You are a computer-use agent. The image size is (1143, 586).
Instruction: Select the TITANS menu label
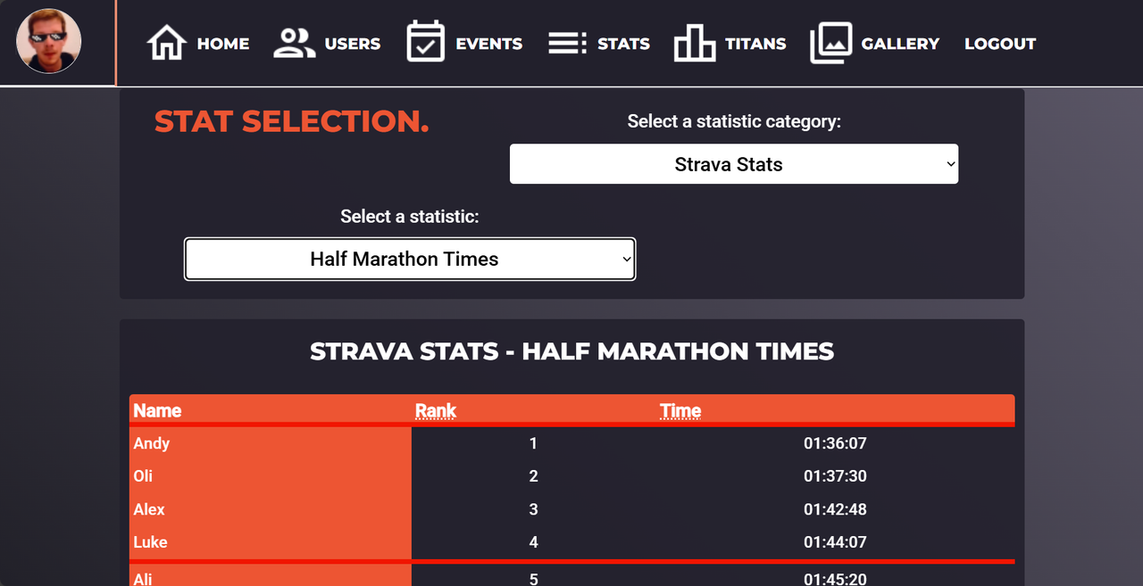755,44
